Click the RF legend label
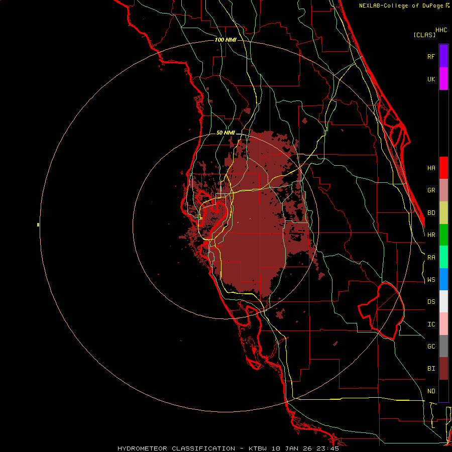452x452 pixels. click(x=431, y=56)
